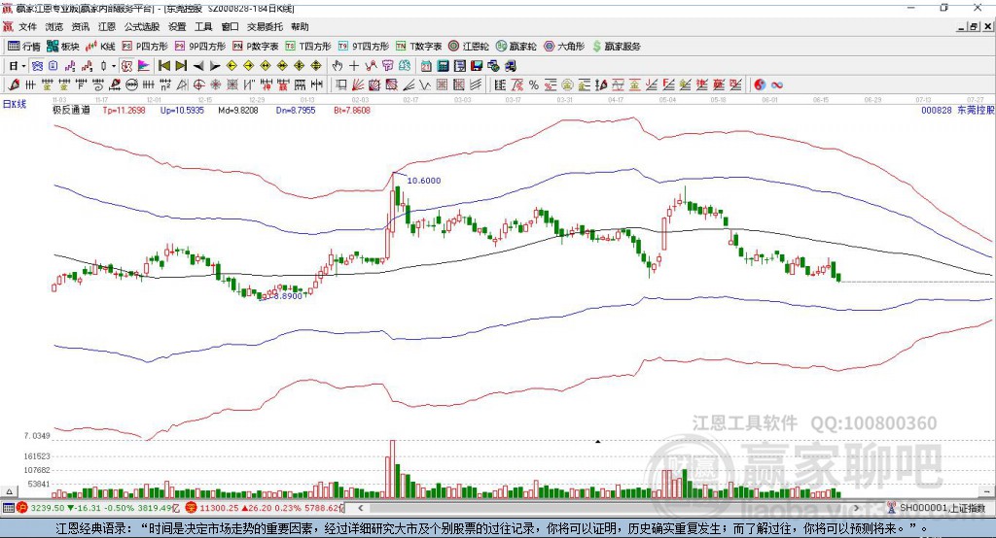Screen dimensions: 996x538
Task: Collapse panel with bottom-right dash button
Action: coord(986,491)
